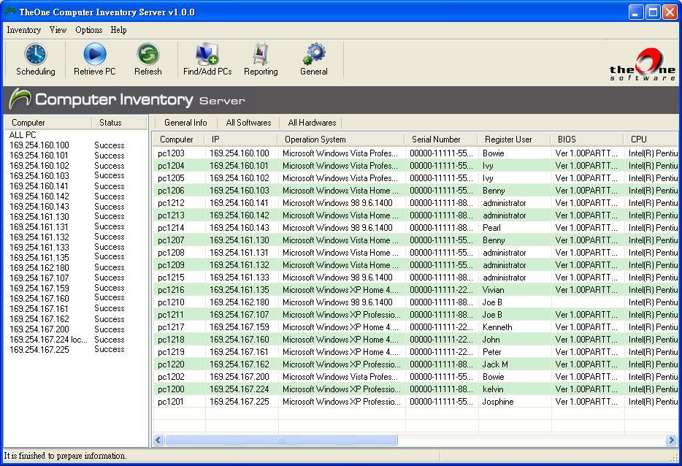Sort by Serial Number column header
The width and height of the screenshot is (682, 466).
point(442,140)
